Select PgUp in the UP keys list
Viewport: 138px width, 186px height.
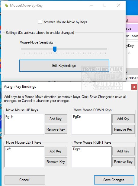coord(9,117)
